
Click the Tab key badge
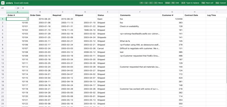pyautogui.click(x=203, y=3)
